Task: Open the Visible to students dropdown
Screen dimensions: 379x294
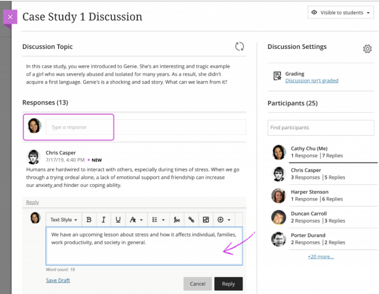Action: point(341,12)
